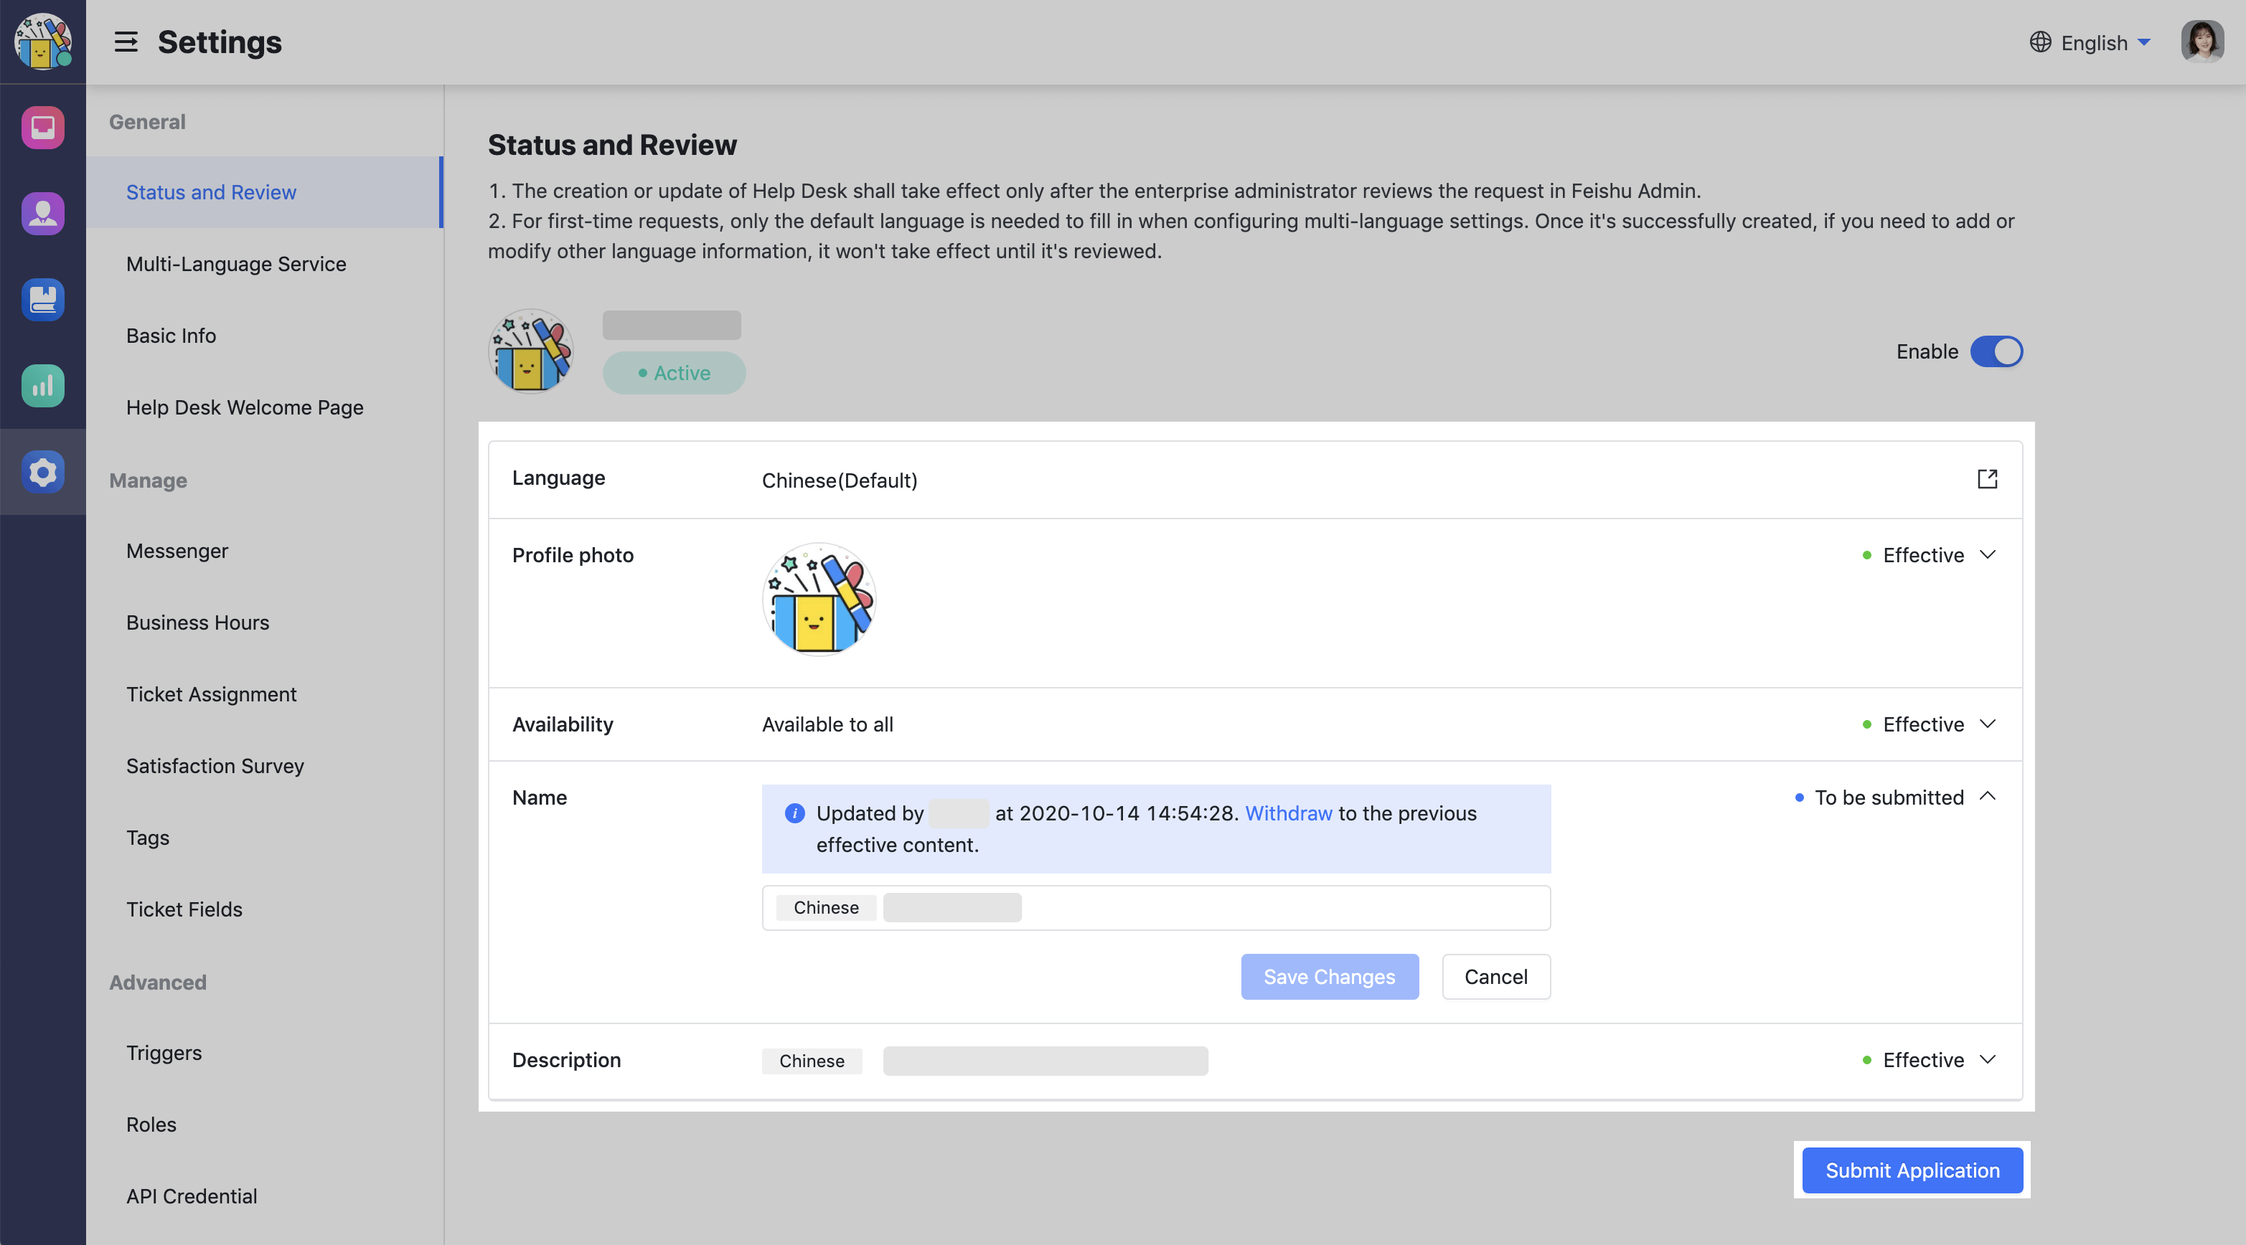Open the Multi-Language Service page
The width and height of the screenshot is (2246, 1245).
235,264
